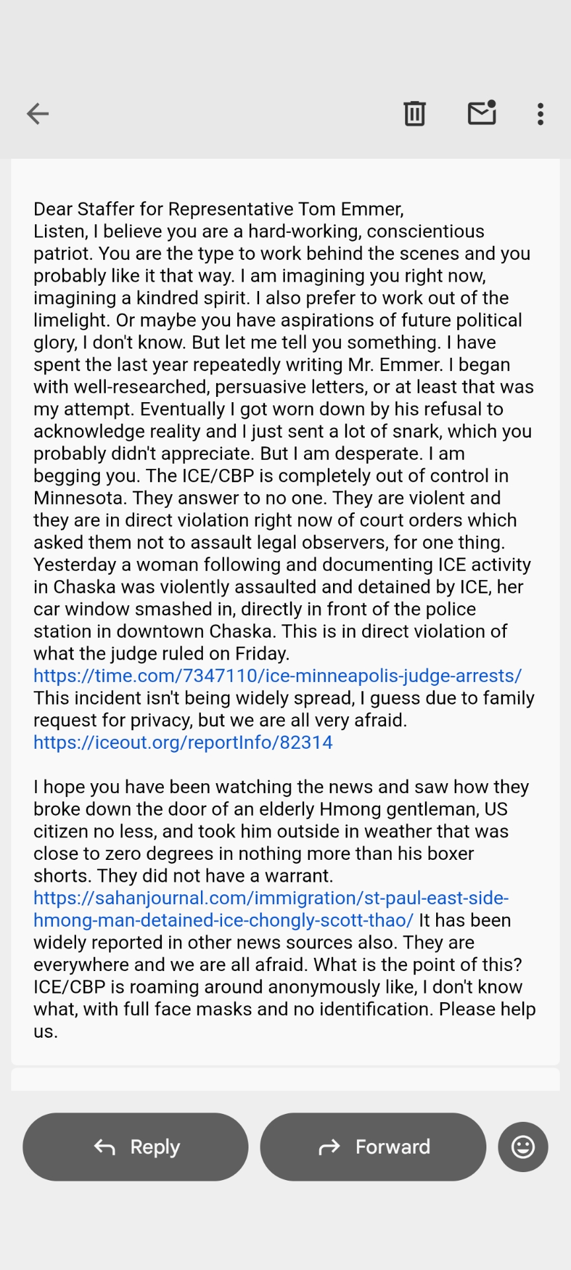Click the forward arrow icon
Image resolution: width=571 pixels, height=1270 pixels.
pos(329,1147)
